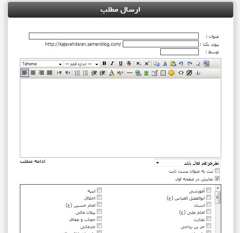Check the آموزشی category
This screenshot has height=233, width=240.
(208, 190)
